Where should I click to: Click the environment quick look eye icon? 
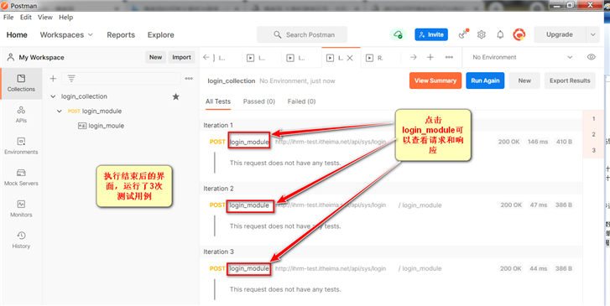[591, 57]
